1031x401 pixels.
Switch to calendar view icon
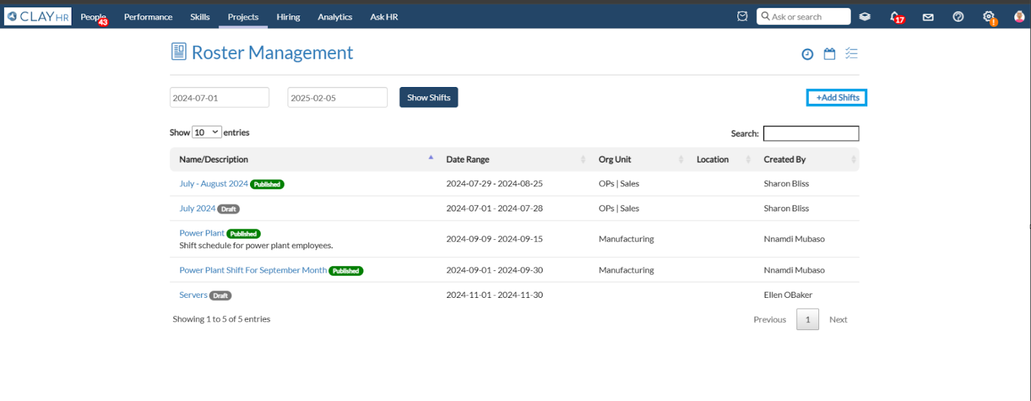(829, 54)
